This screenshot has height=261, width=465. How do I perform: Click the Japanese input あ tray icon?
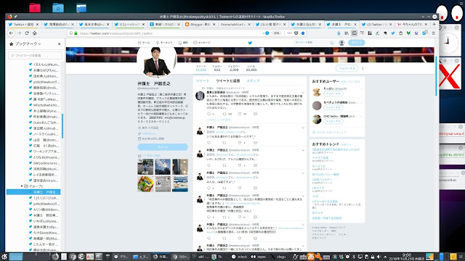pos(311,257)
